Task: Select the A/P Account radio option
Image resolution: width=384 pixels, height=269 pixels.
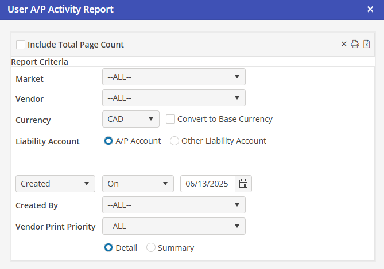Action: [108, 141]
